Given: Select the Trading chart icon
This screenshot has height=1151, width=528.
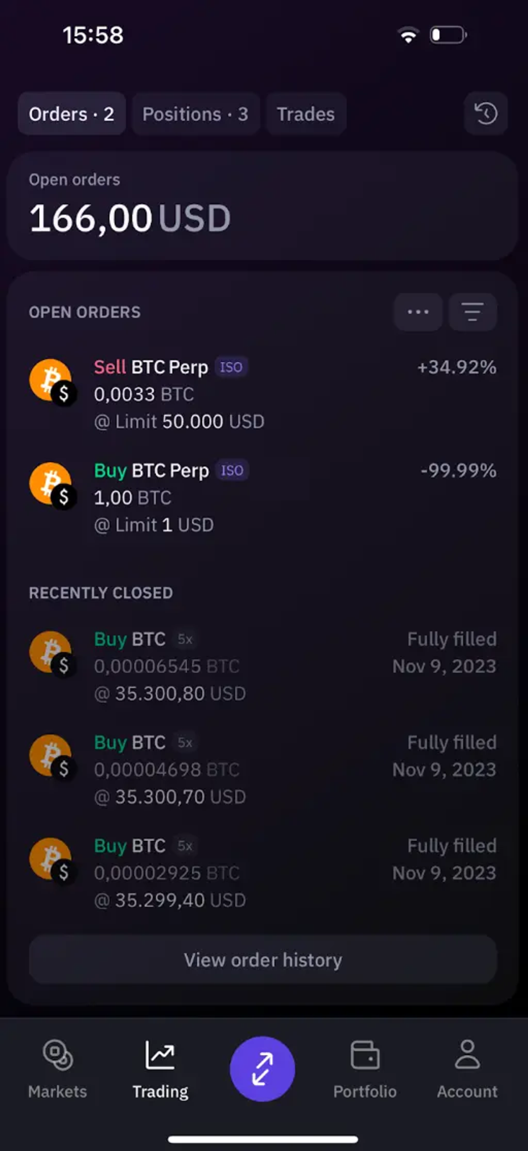Looking at the screenshot, I should [x=160, y=1055].
